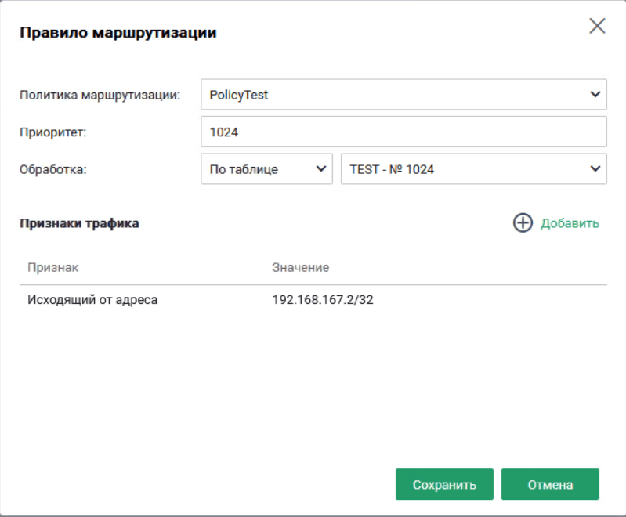The width and height of the screenshot is (626, 517).
Task: Click the Значение column header
Action: 300,268
